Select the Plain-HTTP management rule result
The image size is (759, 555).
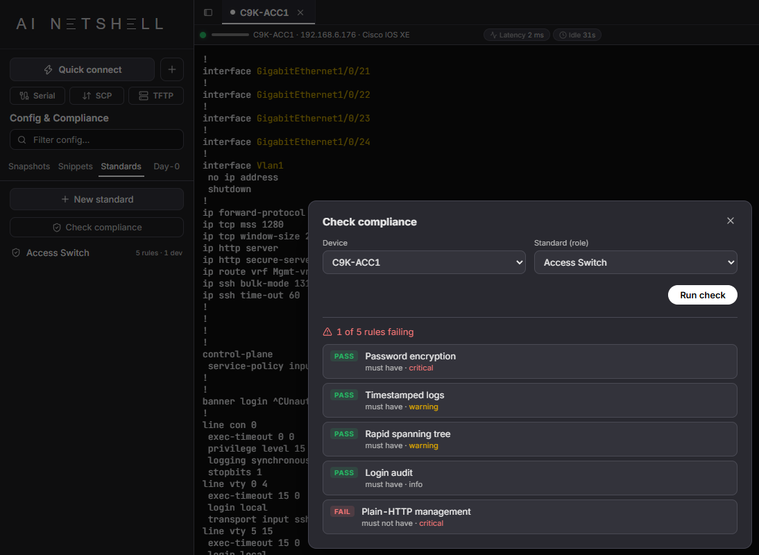530,517
